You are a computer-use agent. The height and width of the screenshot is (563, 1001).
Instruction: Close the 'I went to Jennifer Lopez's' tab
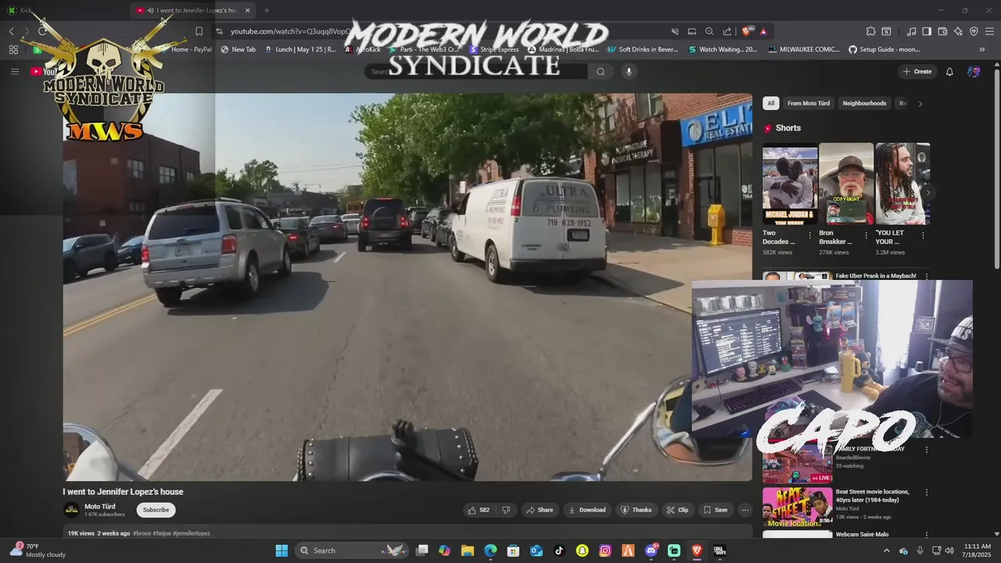[x=248, y=10]
